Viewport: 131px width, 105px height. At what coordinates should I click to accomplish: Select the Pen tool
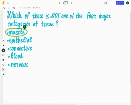(x=4, y=41)
